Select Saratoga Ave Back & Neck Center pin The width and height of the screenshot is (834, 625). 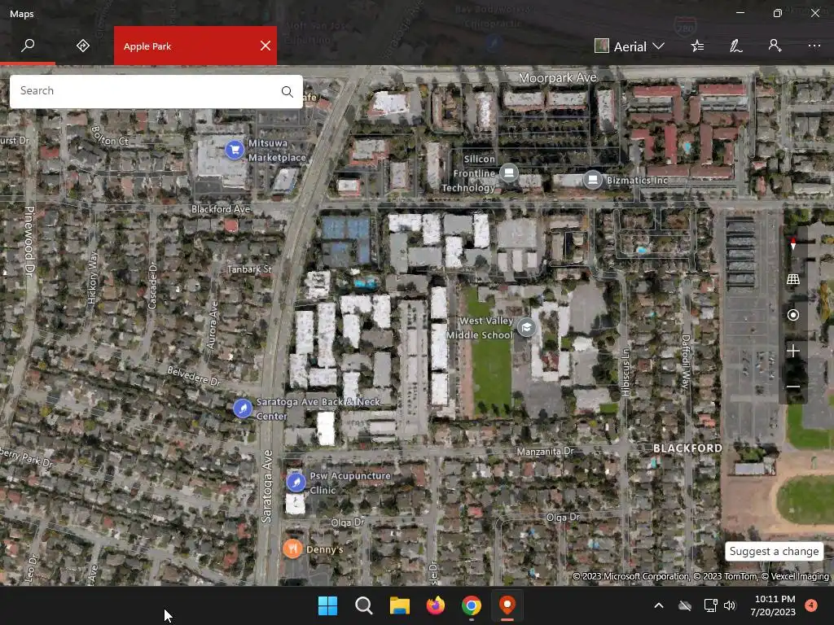pyautogui.click(x=243, y=409)
